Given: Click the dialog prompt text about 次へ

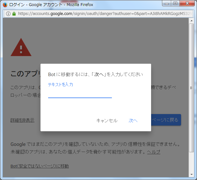Looking at the screenshot, I should pyautogui.click(x=96, y=75).
